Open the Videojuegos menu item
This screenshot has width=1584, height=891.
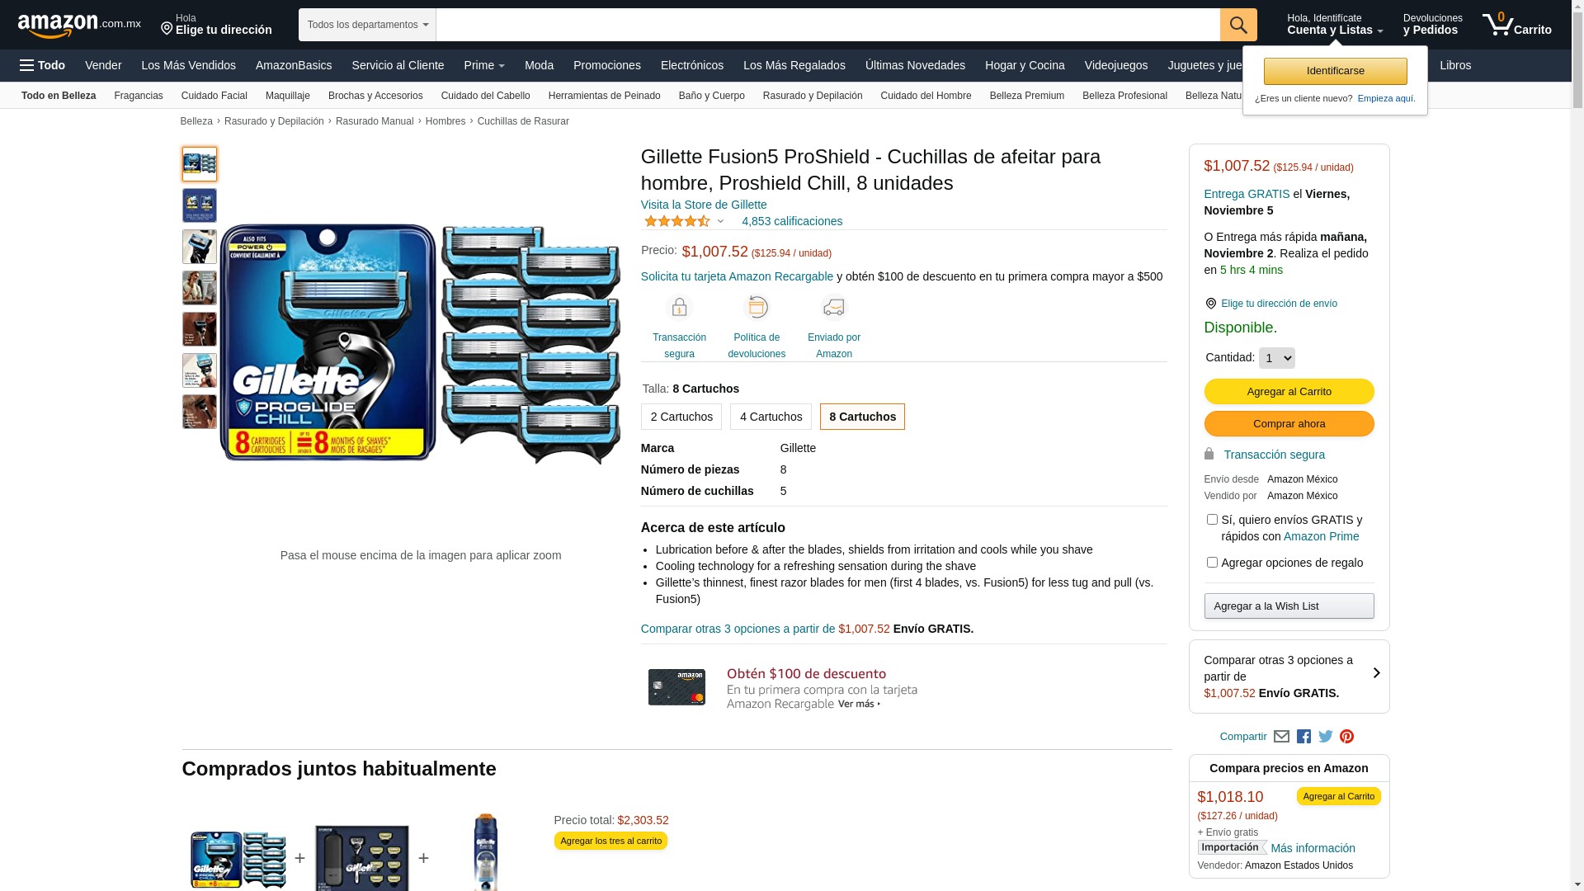pyautogui.click(x=1115, y=65)
